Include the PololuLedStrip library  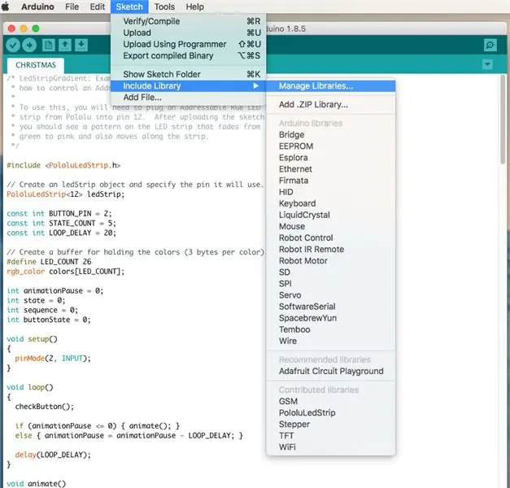tap(330, 412)
